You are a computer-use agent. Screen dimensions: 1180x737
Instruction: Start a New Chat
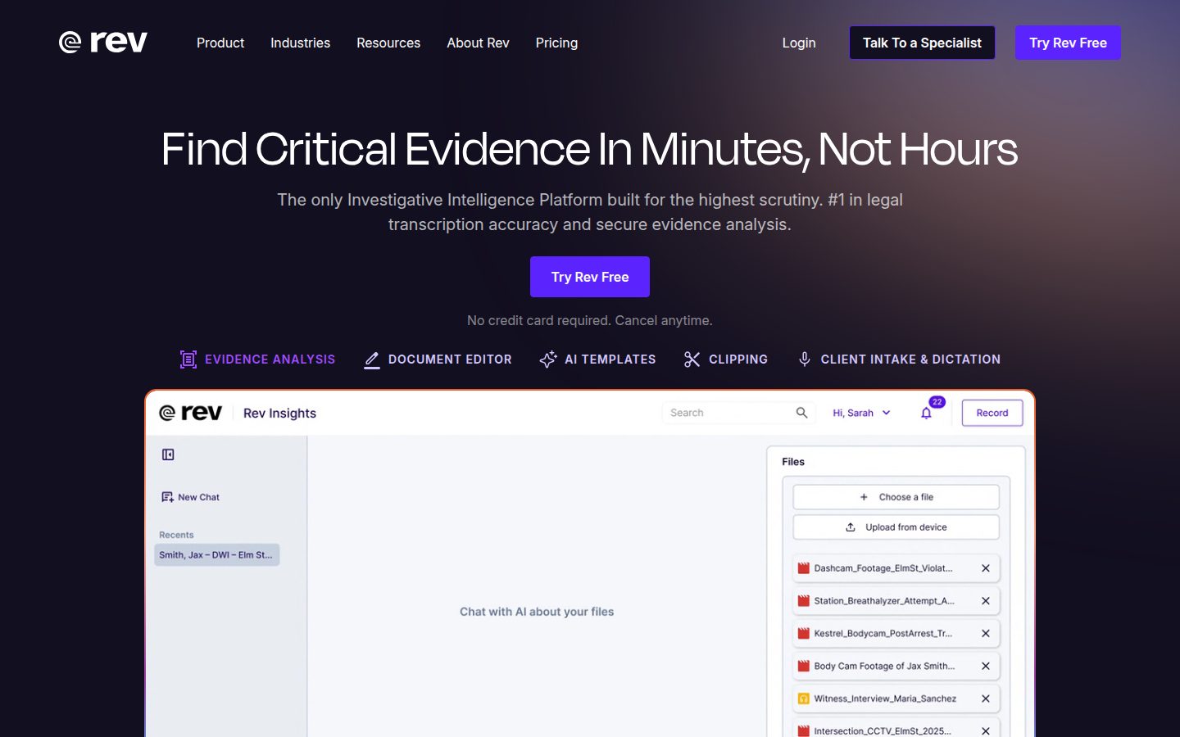pyautogui.click(x=191, y=497)
